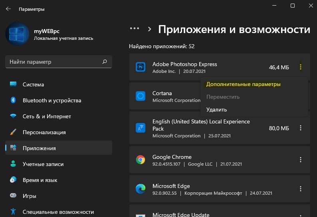Click the 80,0 МБ size value
Image resolution: width=317 pixels, height=217 pixels.
(x=279, y=128)
